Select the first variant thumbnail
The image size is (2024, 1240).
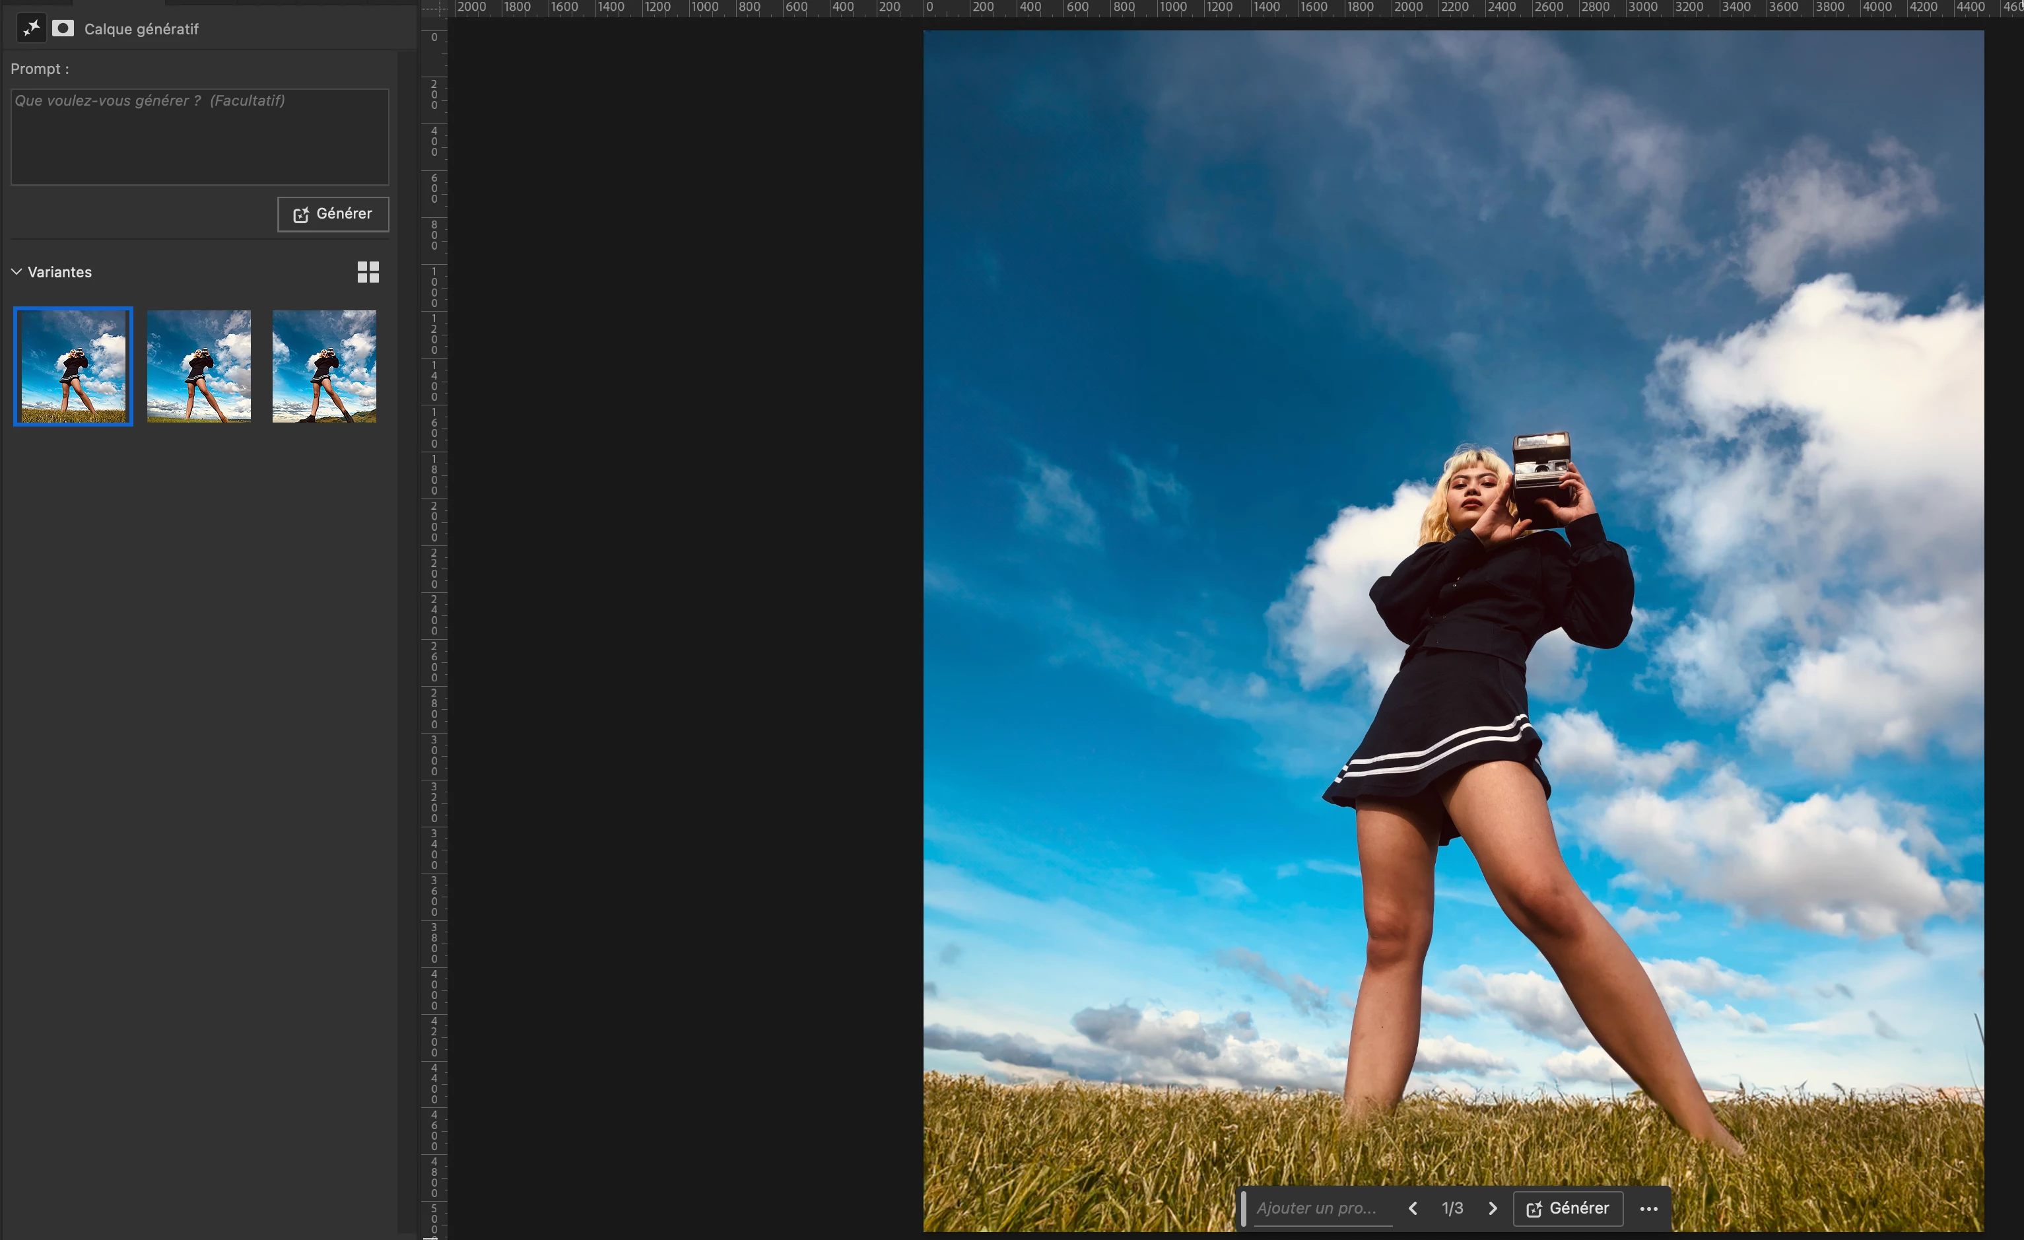click(x=73, y=366)
